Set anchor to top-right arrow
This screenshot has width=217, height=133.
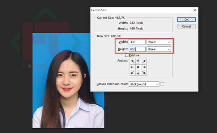click(x=144, y=61)
